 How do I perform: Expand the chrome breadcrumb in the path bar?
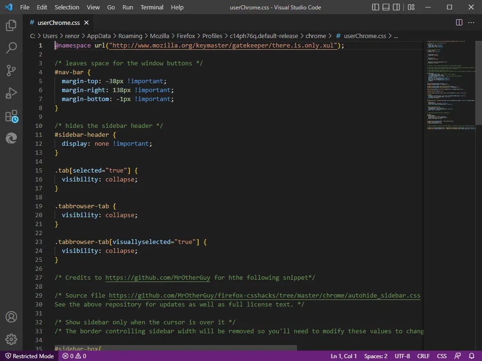(316, 35)
